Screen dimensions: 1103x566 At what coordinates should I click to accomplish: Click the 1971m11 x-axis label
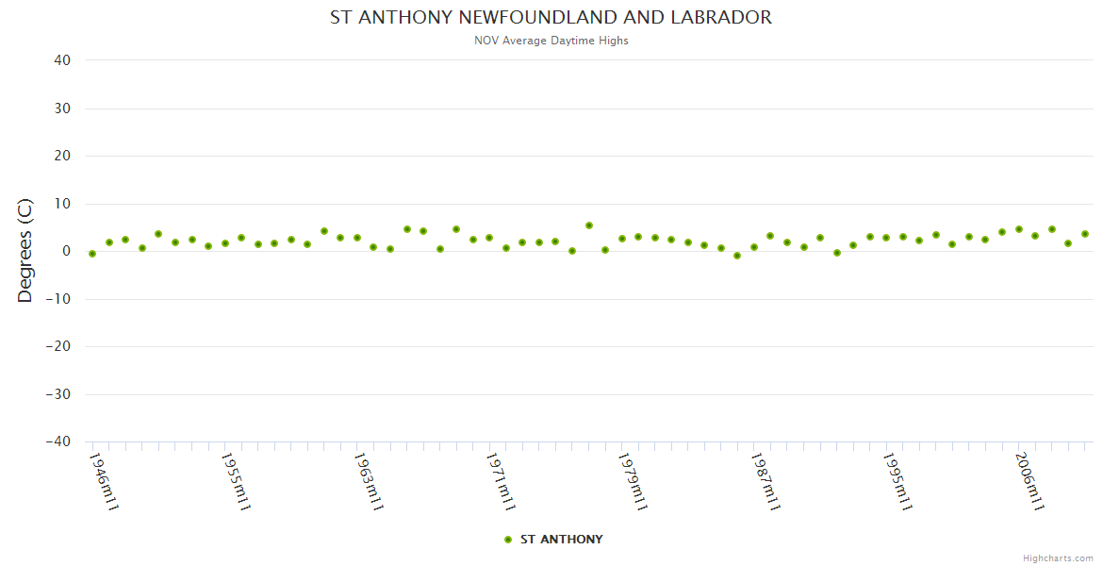(500, 481)
